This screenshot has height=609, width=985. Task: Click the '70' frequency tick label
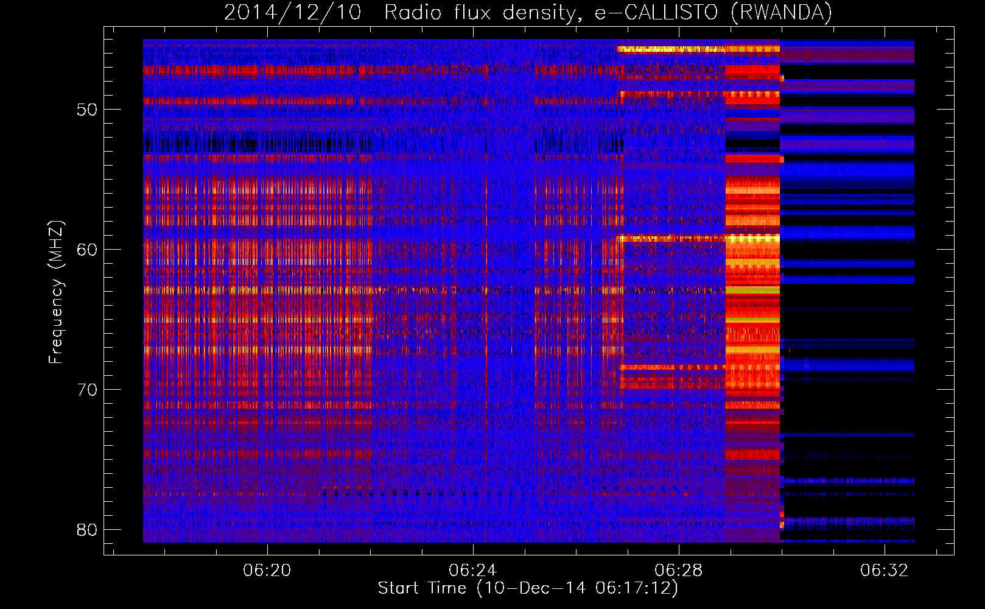87,390
